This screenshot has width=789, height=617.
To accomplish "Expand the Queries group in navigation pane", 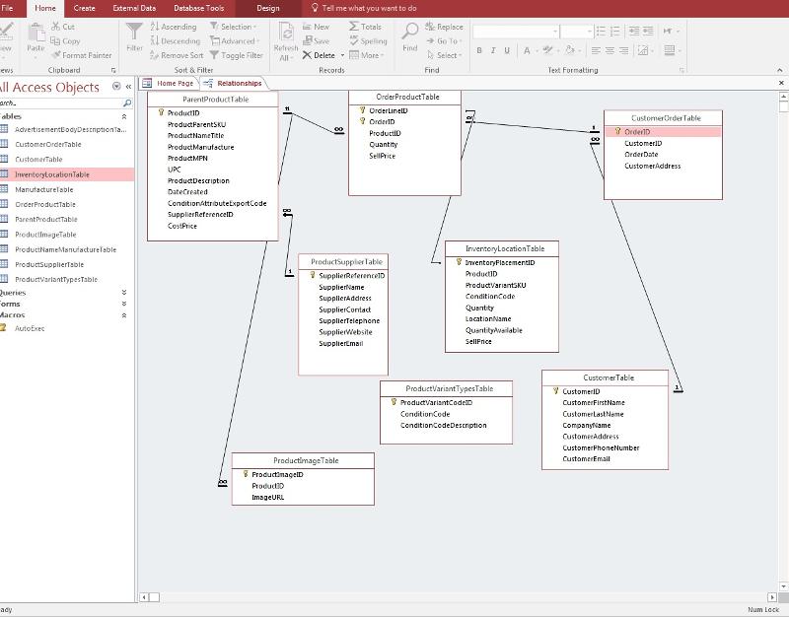I will click(124, 293).
